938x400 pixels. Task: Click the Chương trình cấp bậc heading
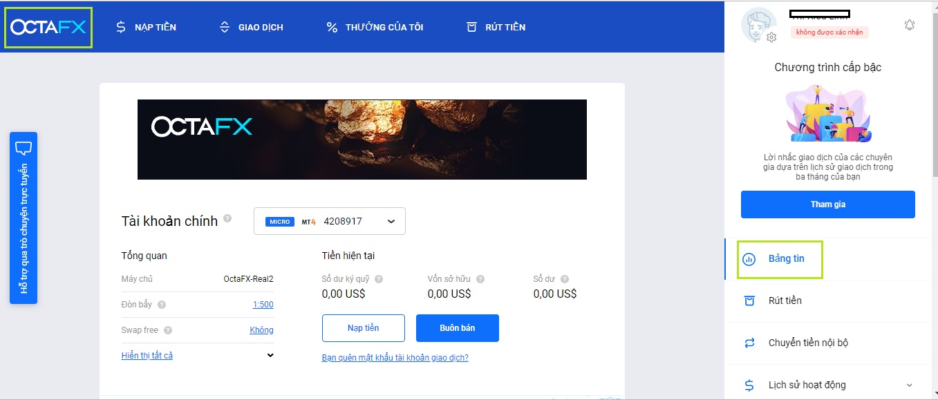828,68
